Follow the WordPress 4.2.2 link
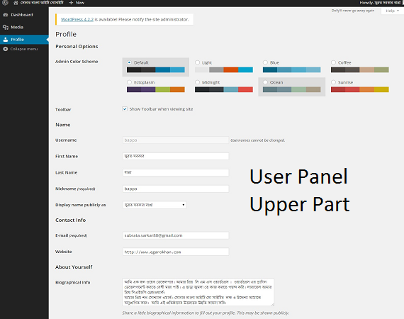Viewport: 404px width, 319px height. click(x=77, y=19)
